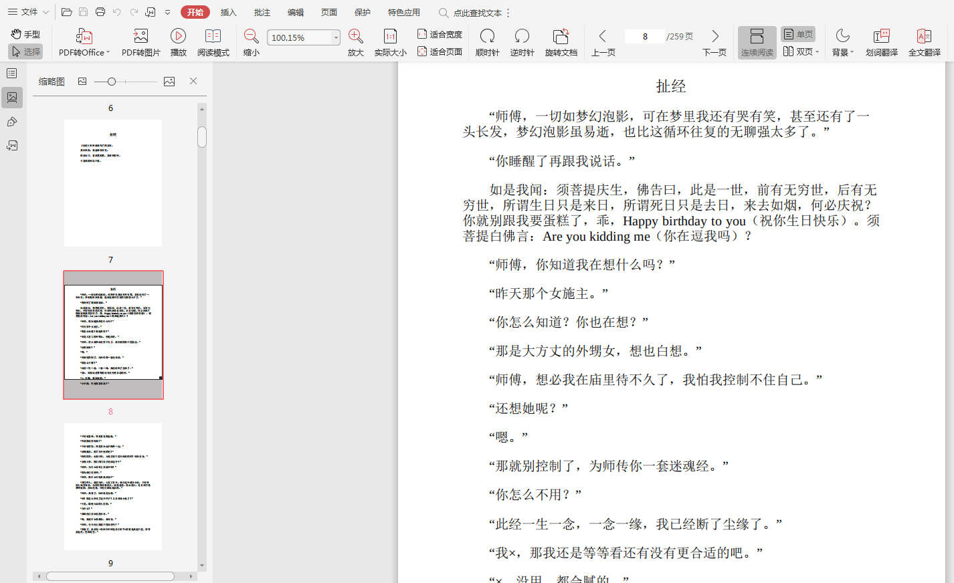
Task: Select page 7 thumbnail
Action: point(113,183)
